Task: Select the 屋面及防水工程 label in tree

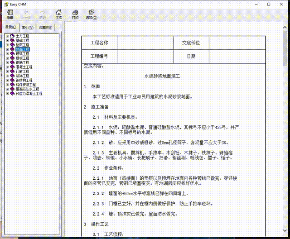Action: [x=27, y=89]
